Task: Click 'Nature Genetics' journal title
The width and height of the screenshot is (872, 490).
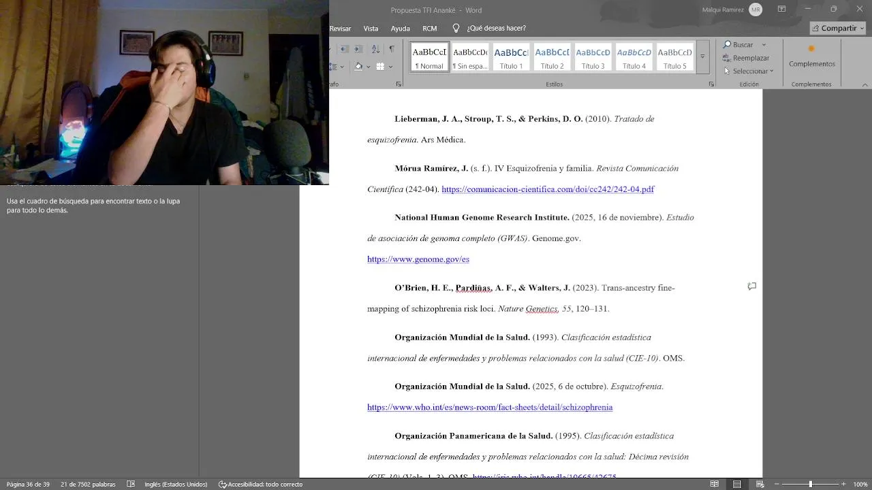Action: tap(527, 309)
